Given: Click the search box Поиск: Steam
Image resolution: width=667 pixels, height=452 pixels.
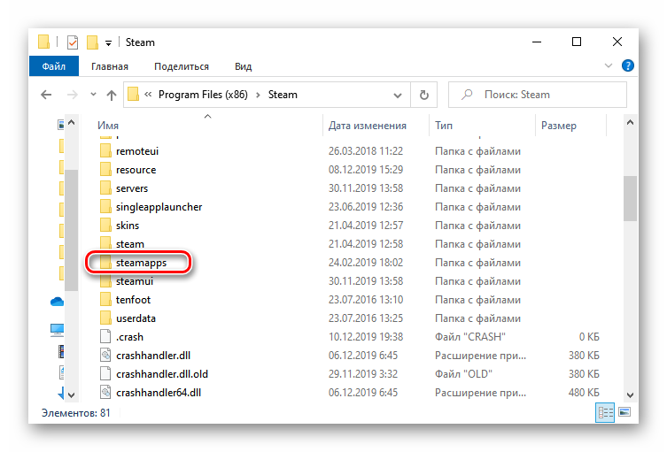Looking at the screenshot, I should coord(538,95).
